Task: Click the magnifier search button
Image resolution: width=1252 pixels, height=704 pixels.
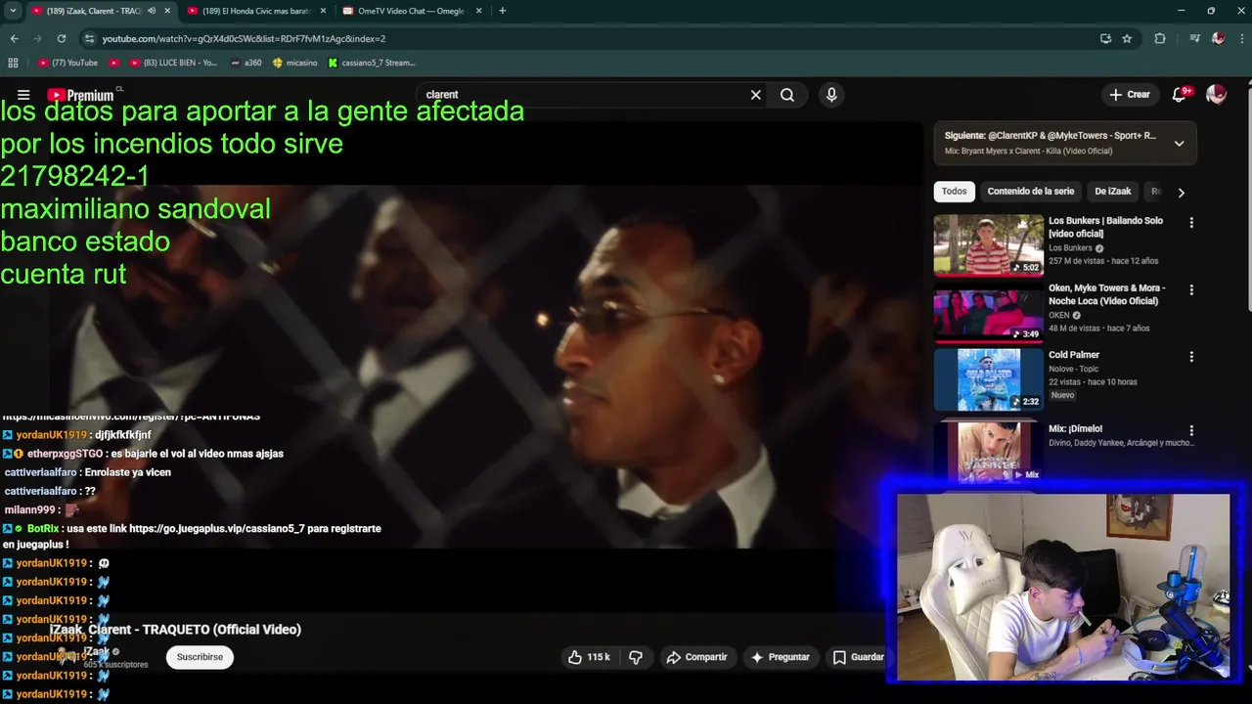Action: (x=787, y=95)
